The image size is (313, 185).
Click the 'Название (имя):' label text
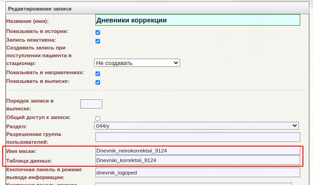27,22
